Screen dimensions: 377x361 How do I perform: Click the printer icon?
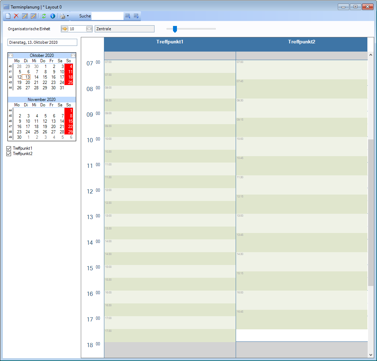(x=62, y=16)
